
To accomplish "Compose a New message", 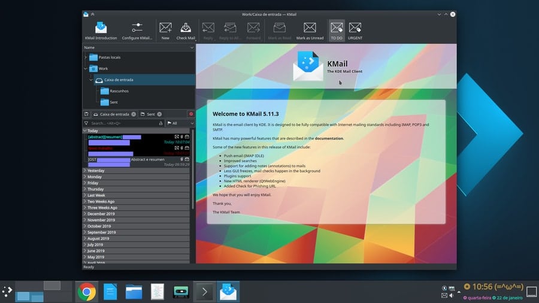I will (x=165, y=31).
